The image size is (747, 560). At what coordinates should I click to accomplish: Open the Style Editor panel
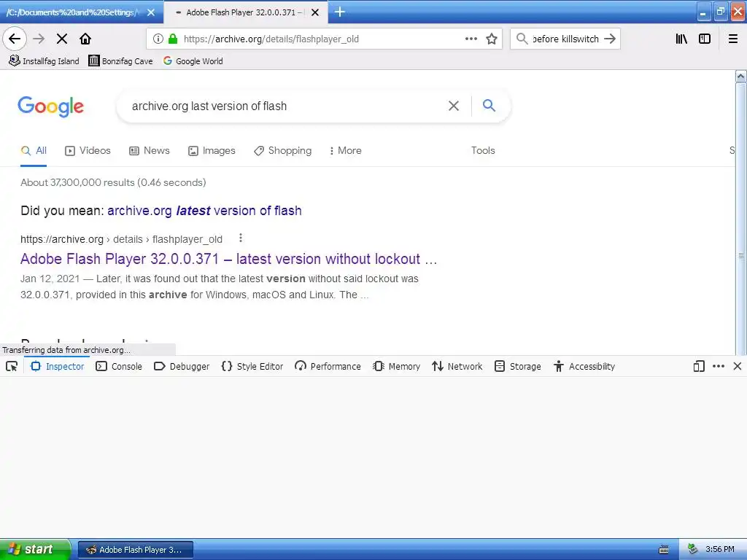252,366
